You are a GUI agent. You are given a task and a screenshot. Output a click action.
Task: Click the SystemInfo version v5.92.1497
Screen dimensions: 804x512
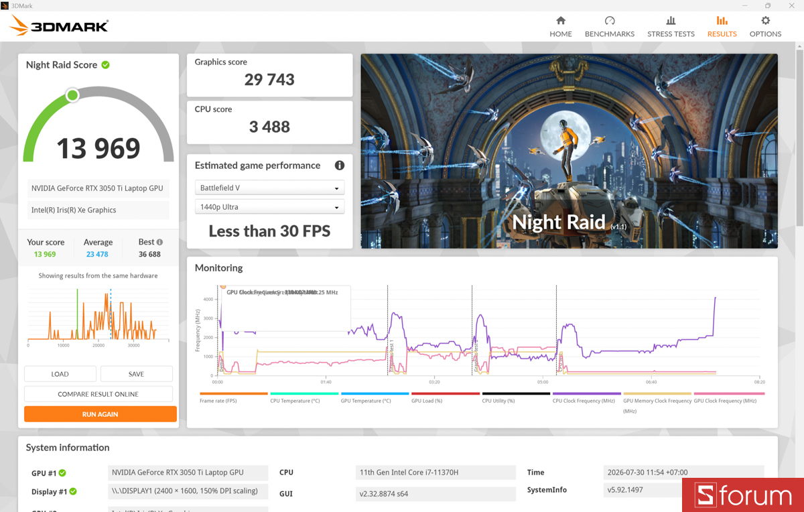coord(642,490)
